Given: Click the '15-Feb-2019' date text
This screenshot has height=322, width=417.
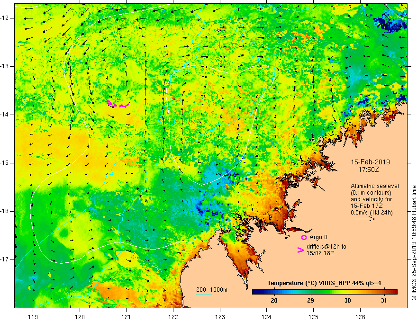Looking at the screenshot, I should [x=370, y=162].
